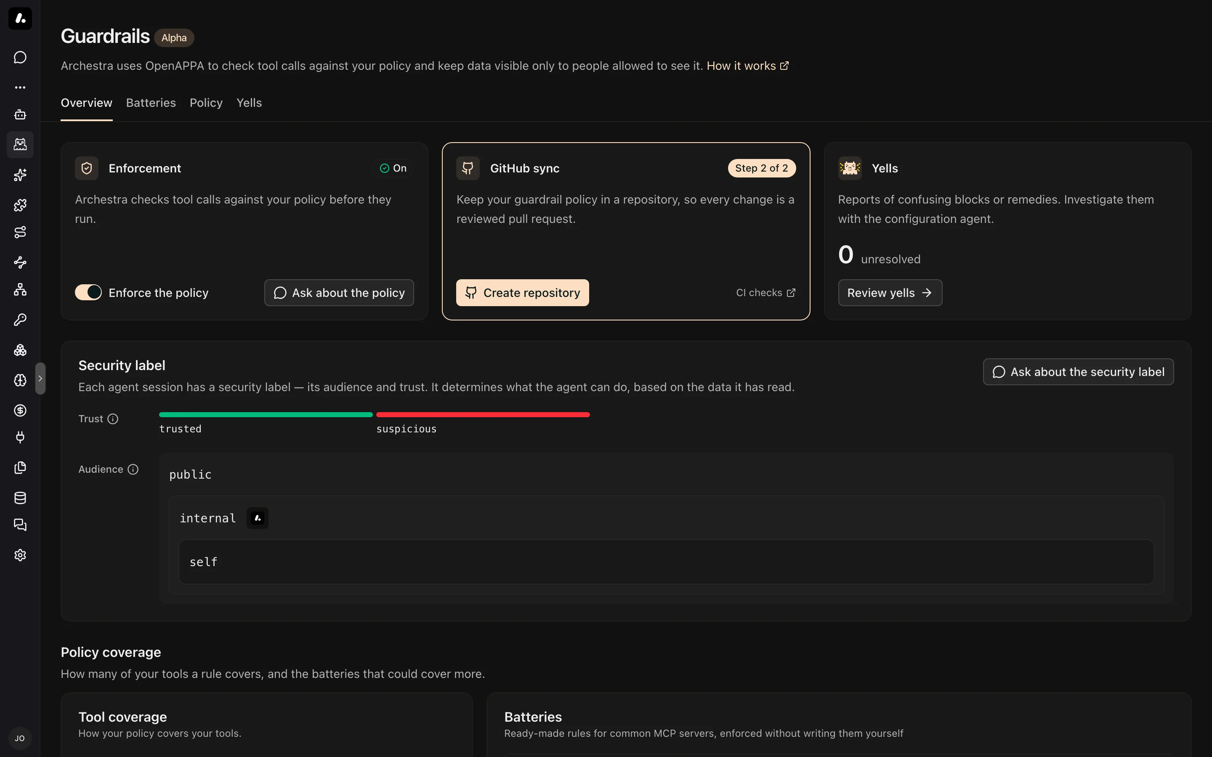
Task: Click Ask about the security label button
Action: coord(1078,372)
